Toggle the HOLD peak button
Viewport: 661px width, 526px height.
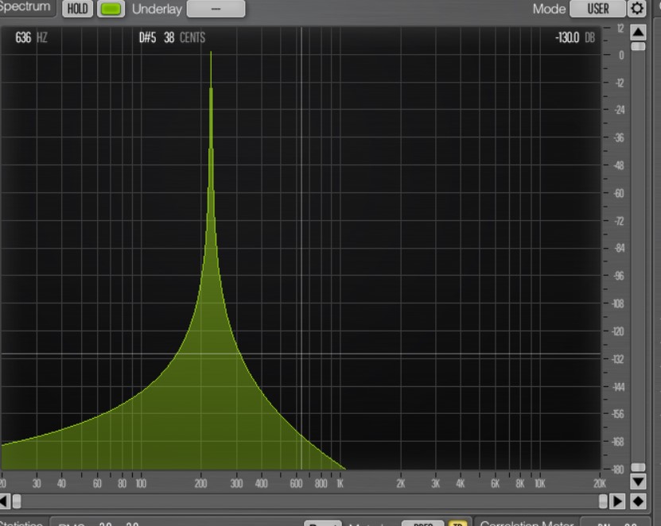click(x=78, y=9)
